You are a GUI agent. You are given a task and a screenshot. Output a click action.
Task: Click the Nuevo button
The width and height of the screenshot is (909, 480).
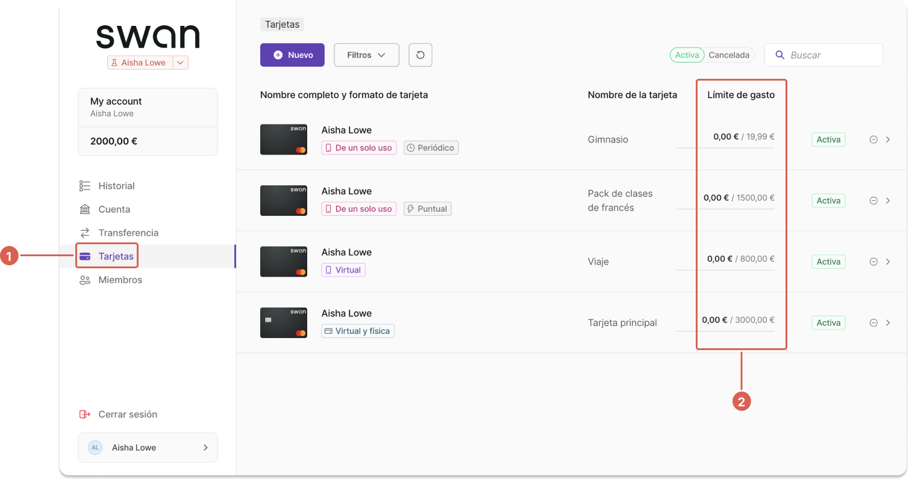click(x=292, y=55)
